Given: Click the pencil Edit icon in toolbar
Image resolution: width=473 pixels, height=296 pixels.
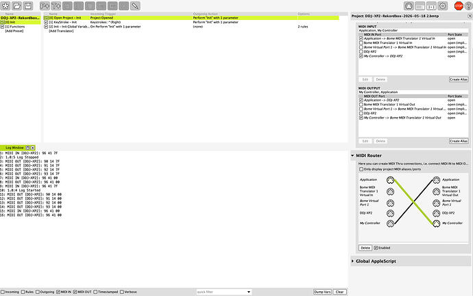Looking at the screenshot, I should click(135, 5).
